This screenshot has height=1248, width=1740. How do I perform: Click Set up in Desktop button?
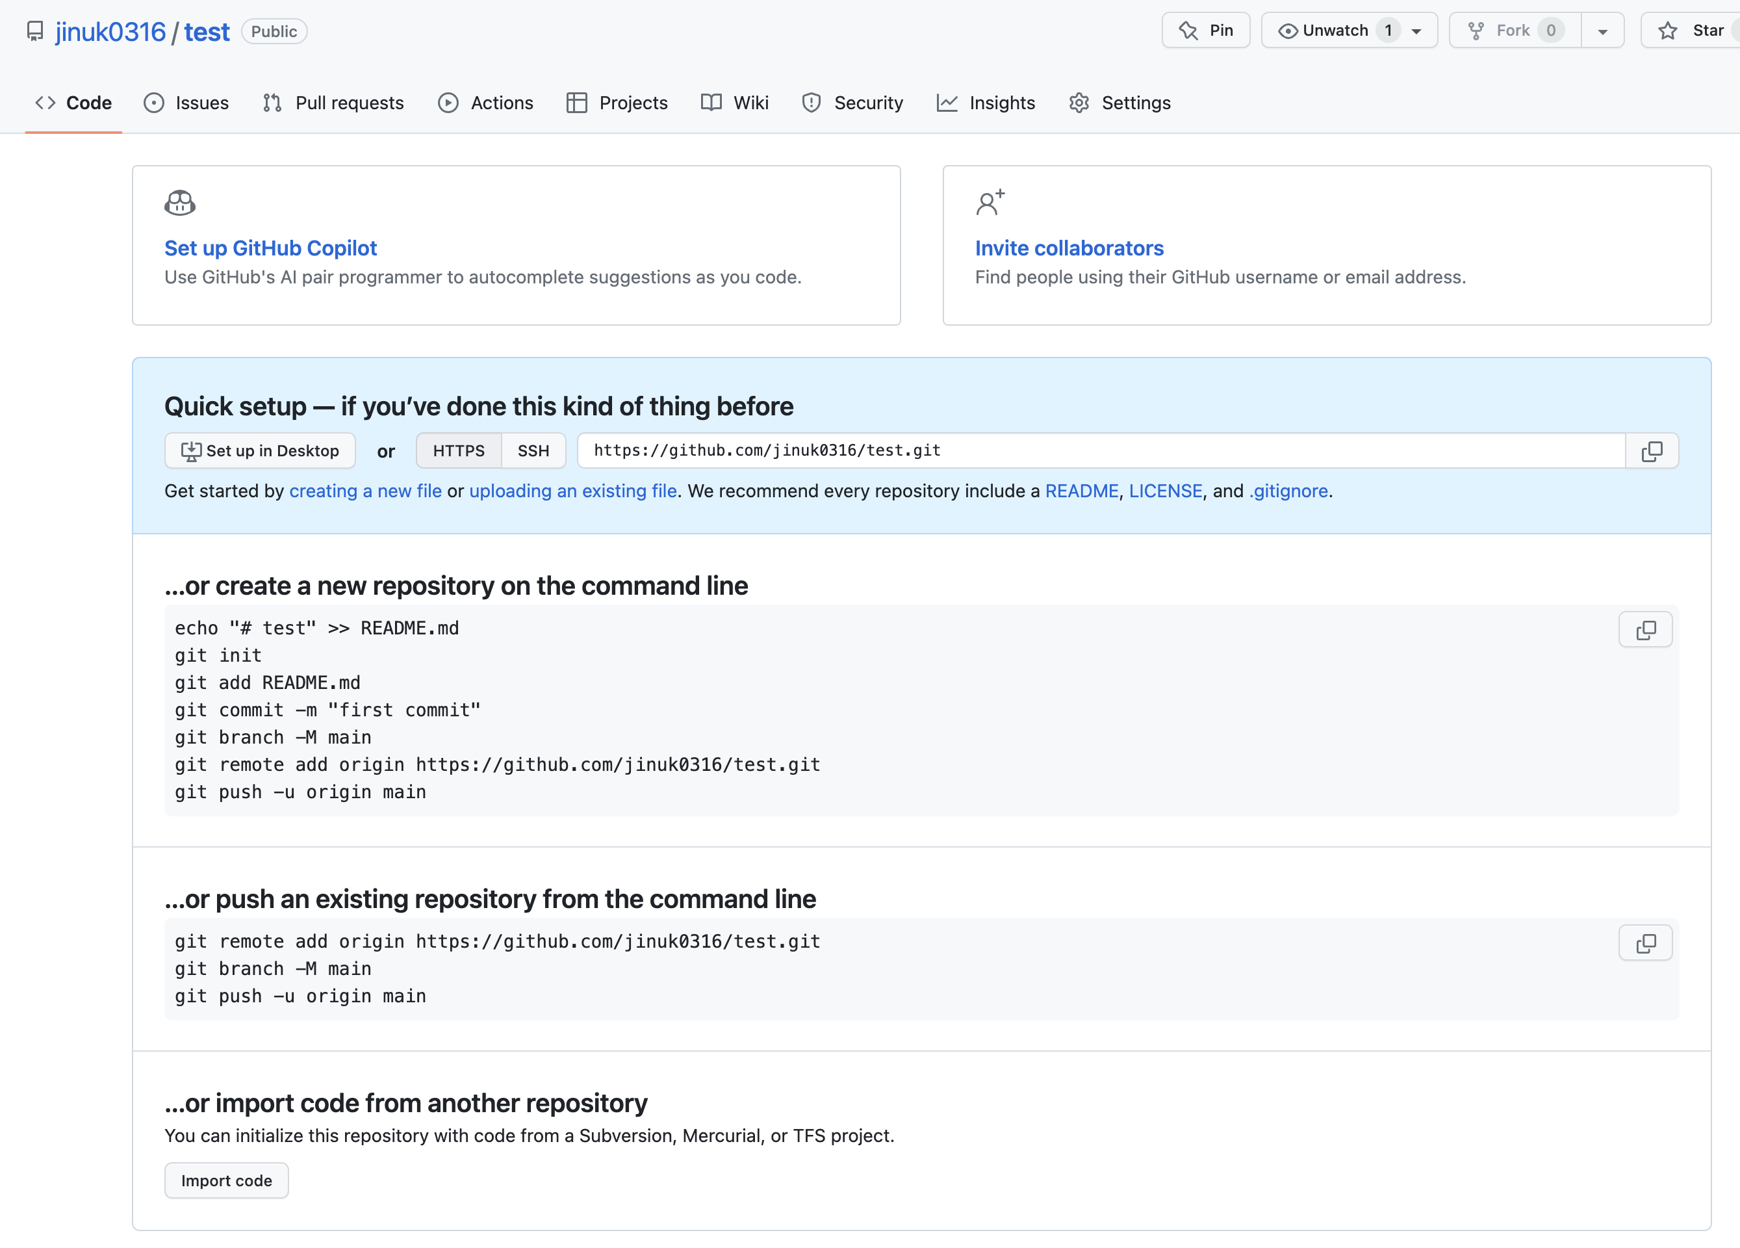pyautogui.click(x=259, y=451)
